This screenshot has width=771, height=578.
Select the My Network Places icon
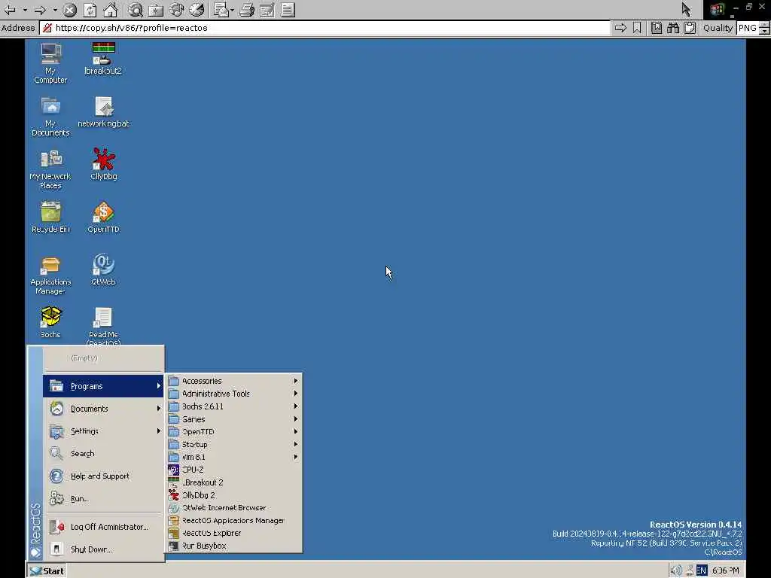50,169
